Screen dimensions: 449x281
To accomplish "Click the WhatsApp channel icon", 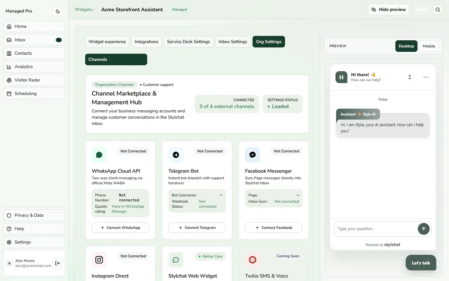I will (99, 155).
